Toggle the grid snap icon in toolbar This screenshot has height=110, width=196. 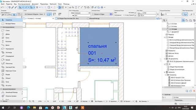coord(37,7)
